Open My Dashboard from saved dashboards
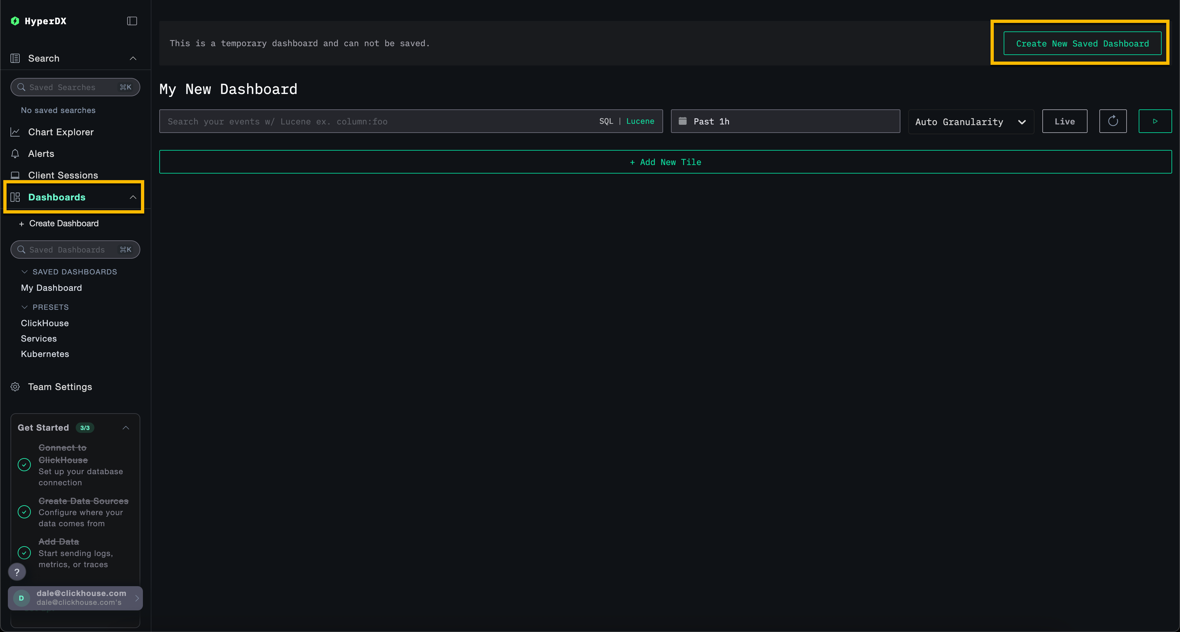This screenshot has width=1180, height=632. (51, 288)
